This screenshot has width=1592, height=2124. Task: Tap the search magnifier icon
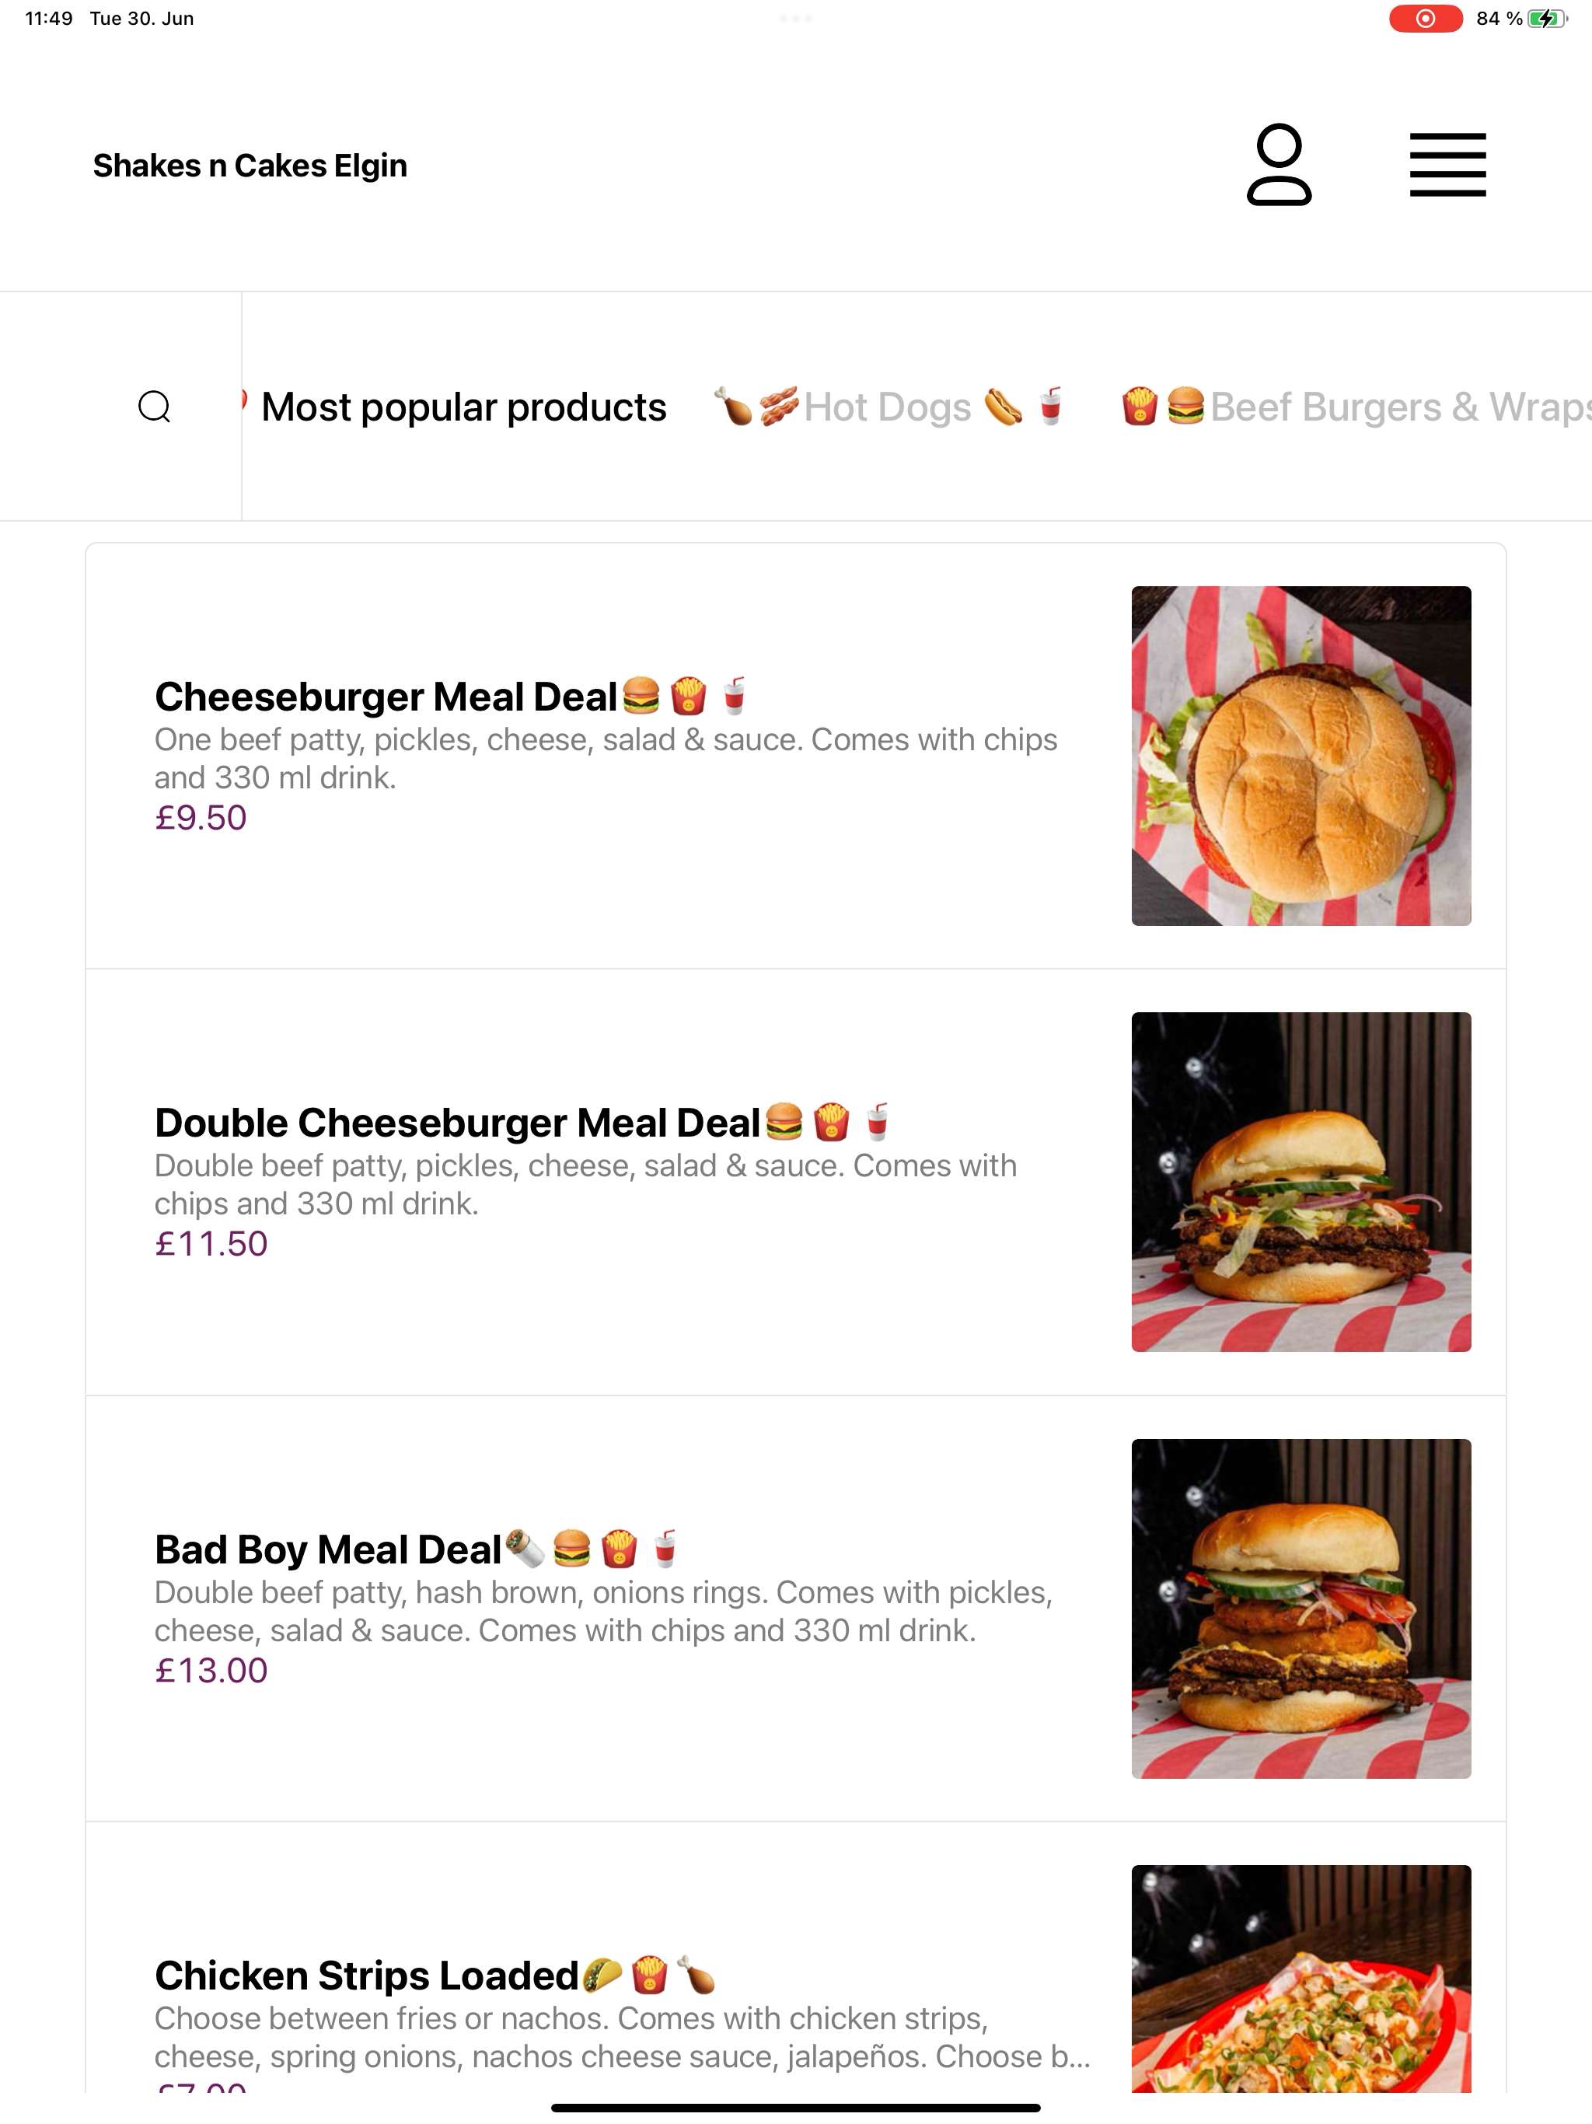(x=155, y=406)
